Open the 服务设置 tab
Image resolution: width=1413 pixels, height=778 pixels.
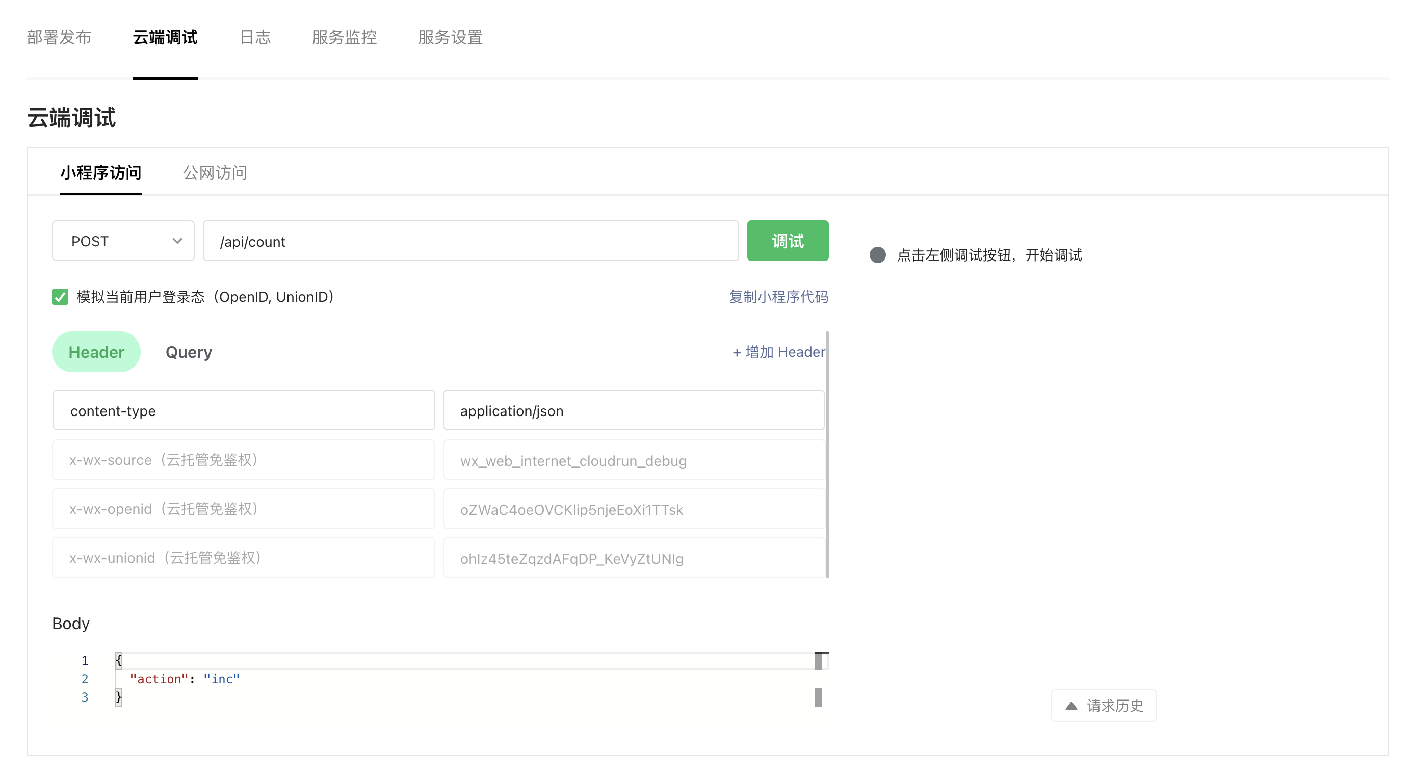(450, 37)
